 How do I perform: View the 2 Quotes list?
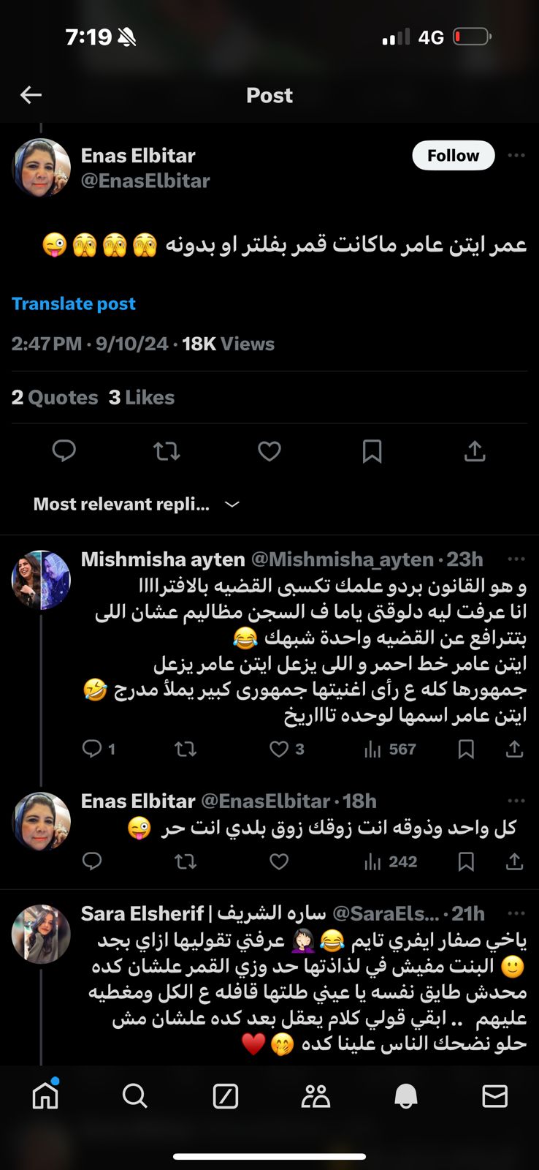coord(55,397)
